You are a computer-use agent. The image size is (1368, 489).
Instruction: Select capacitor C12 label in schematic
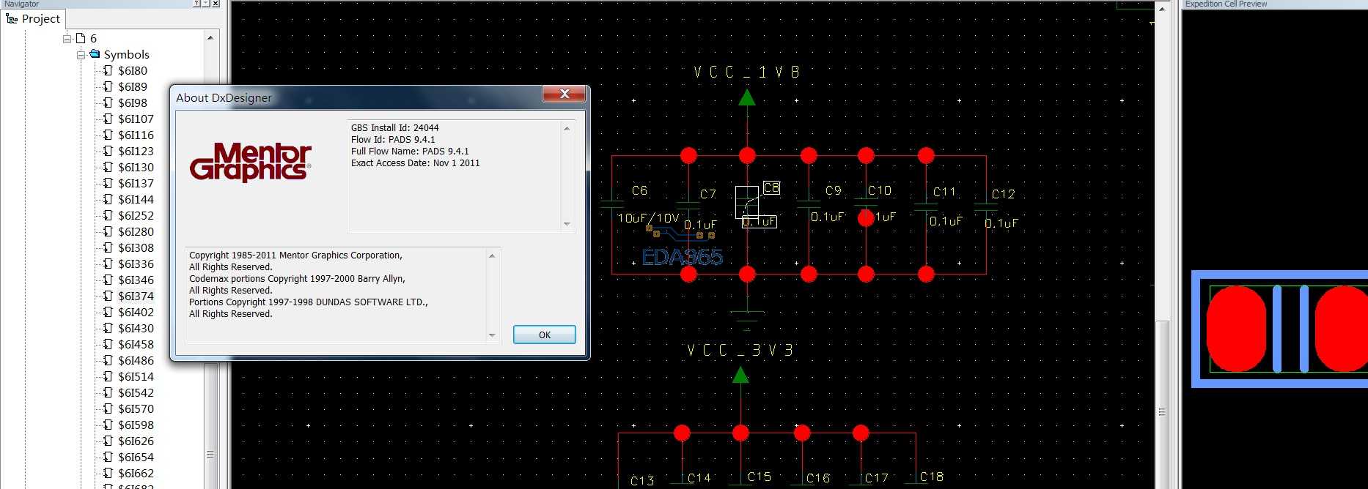(x=1003, y=194)
